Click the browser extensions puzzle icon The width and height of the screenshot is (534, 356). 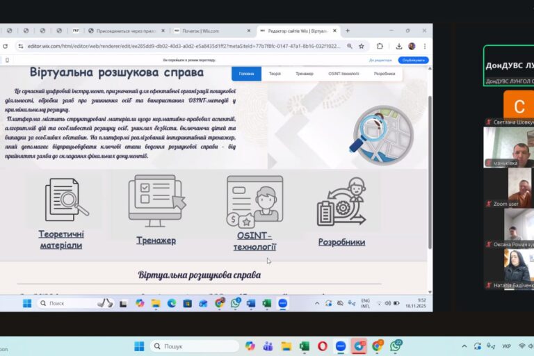(380, 46)
